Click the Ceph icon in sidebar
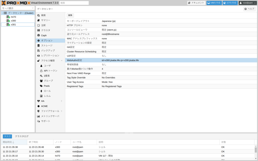This screenshot has height=161, width=258. pos(39,35)
